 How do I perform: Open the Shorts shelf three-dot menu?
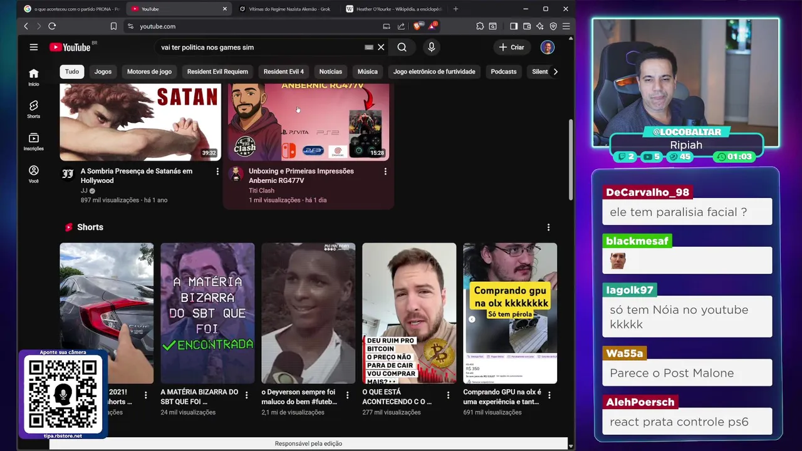[548, 227]
